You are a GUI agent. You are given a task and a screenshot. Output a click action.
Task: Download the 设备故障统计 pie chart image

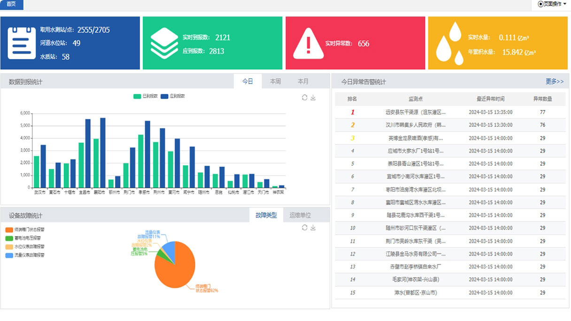pyautogui.click(x=313, y=228)
